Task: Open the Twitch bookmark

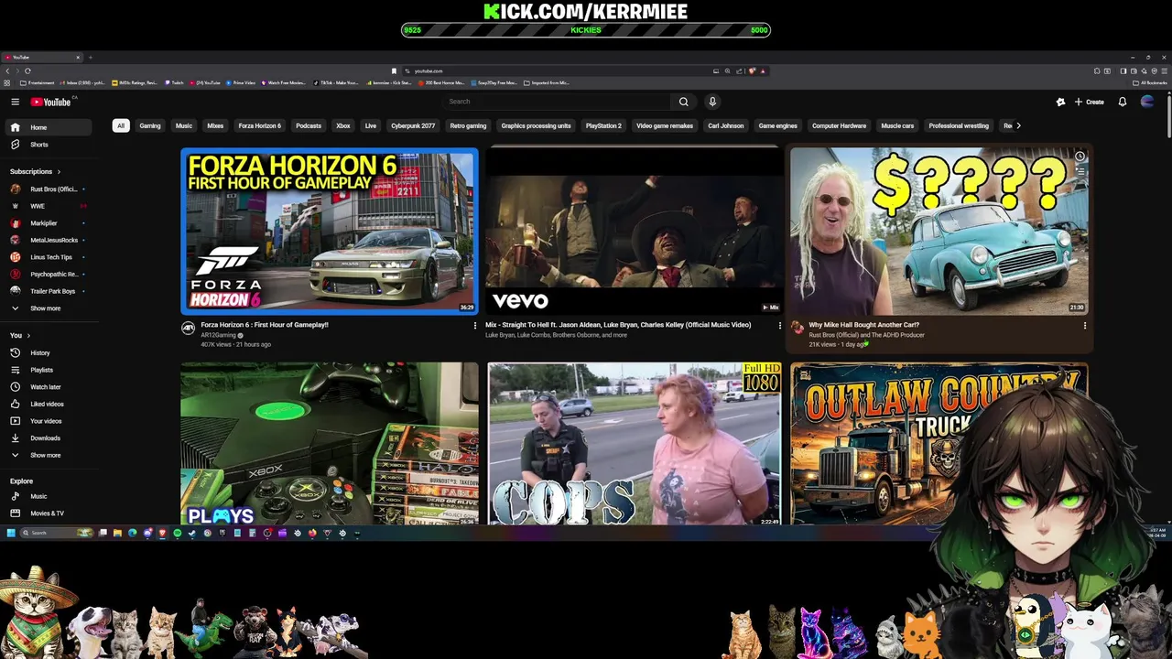Action: 175,82
